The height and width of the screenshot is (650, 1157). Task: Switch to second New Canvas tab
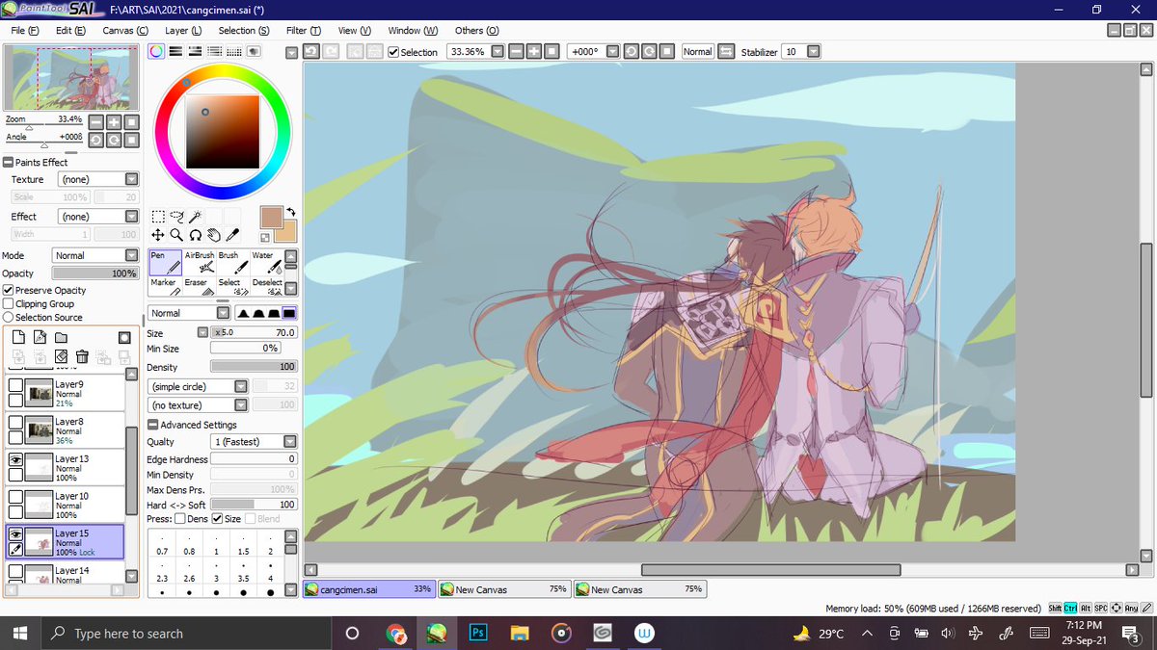point(640,589)
